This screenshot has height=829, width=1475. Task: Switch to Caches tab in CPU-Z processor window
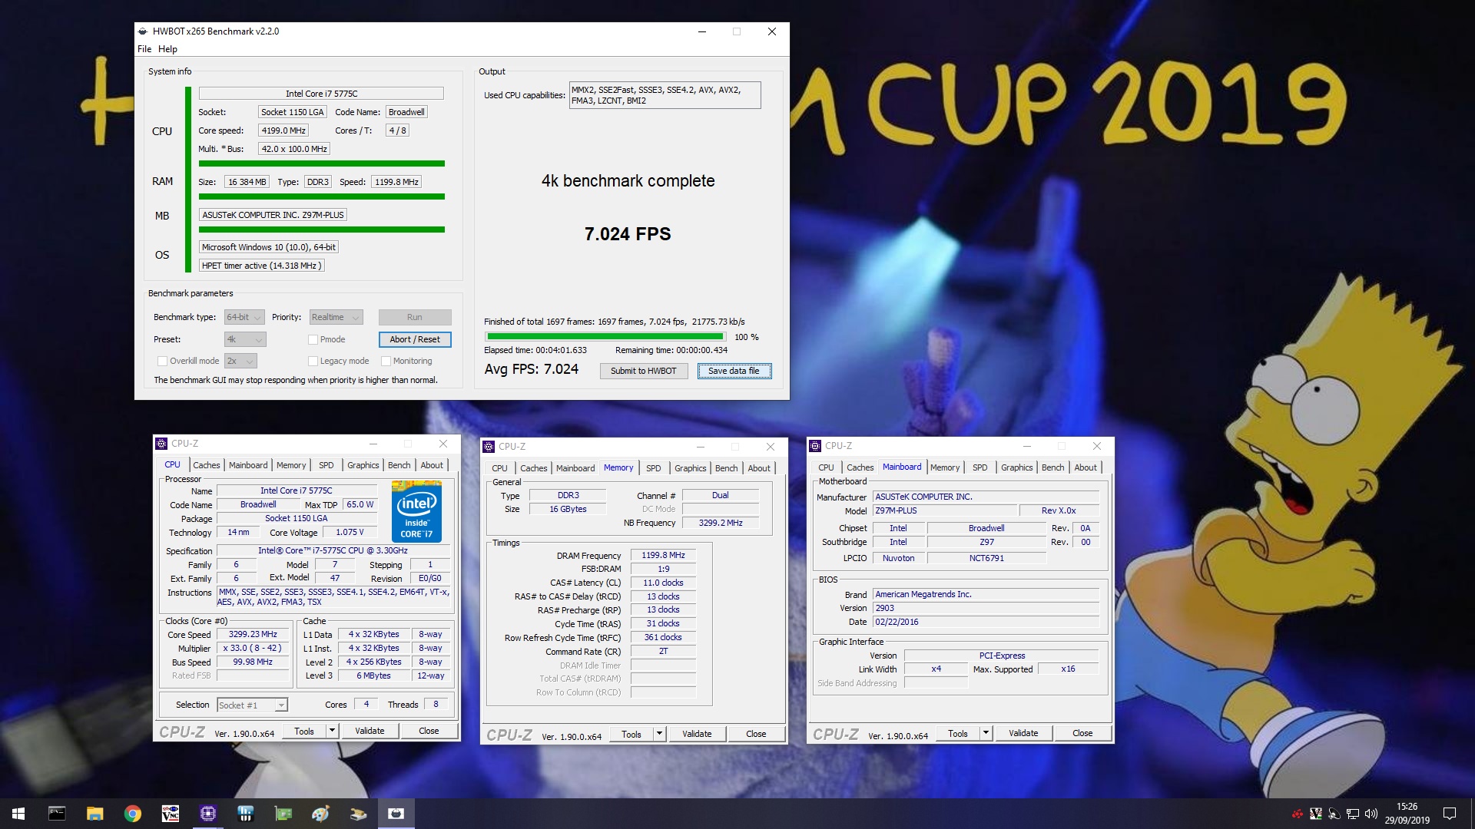[x=207, y=465]
